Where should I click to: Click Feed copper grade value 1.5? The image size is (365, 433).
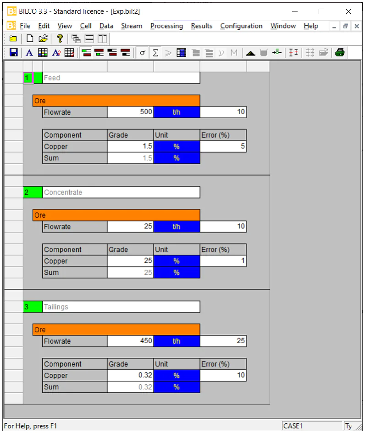(x=130, y=146)
